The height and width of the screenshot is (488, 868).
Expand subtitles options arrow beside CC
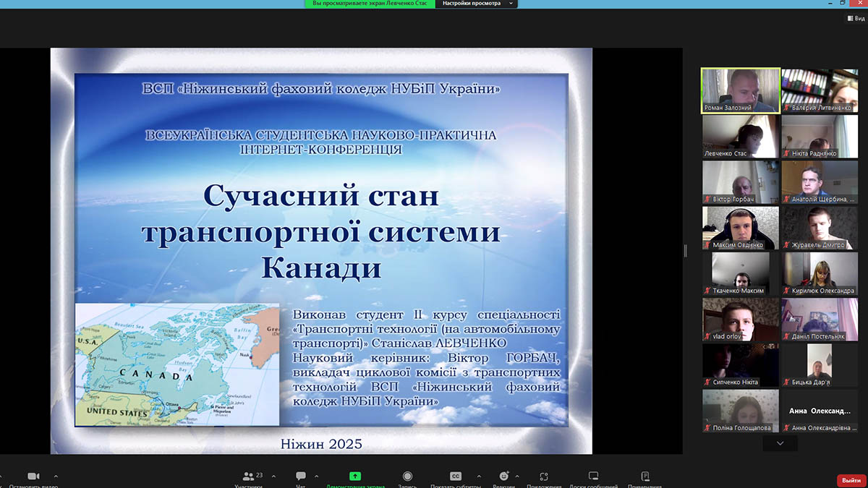[478, 476]
